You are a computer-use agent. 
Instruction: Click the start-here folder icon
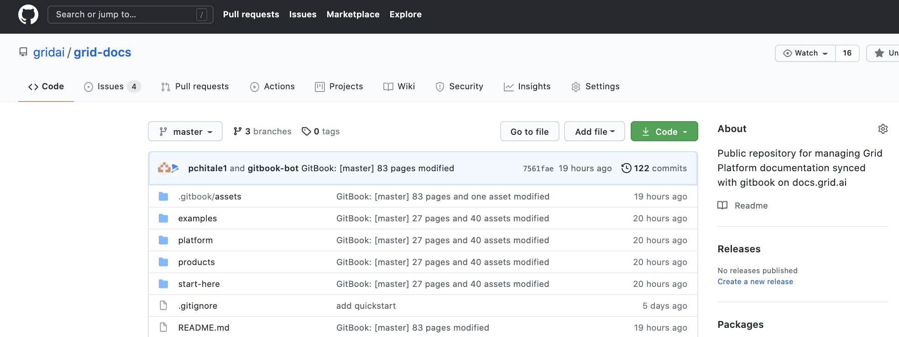[x=163, y=284]
